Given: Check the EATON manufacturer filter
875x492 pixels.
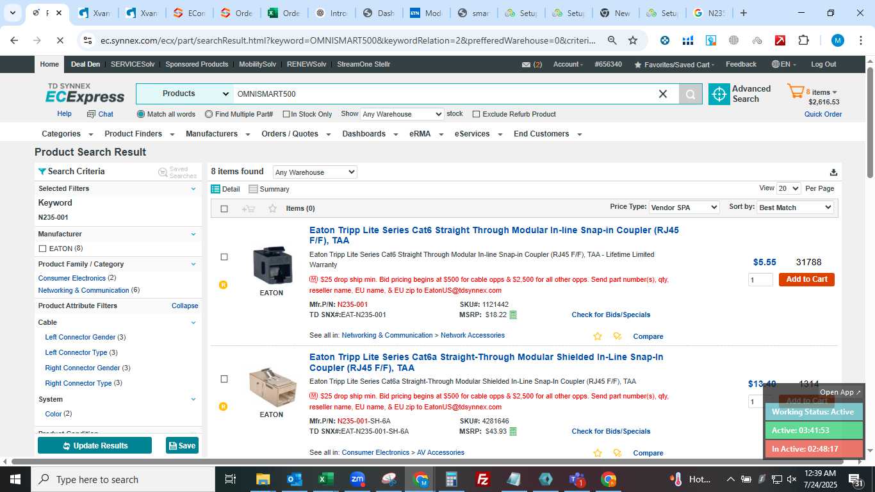Looking at the screenshot, I should click(43, 249).
